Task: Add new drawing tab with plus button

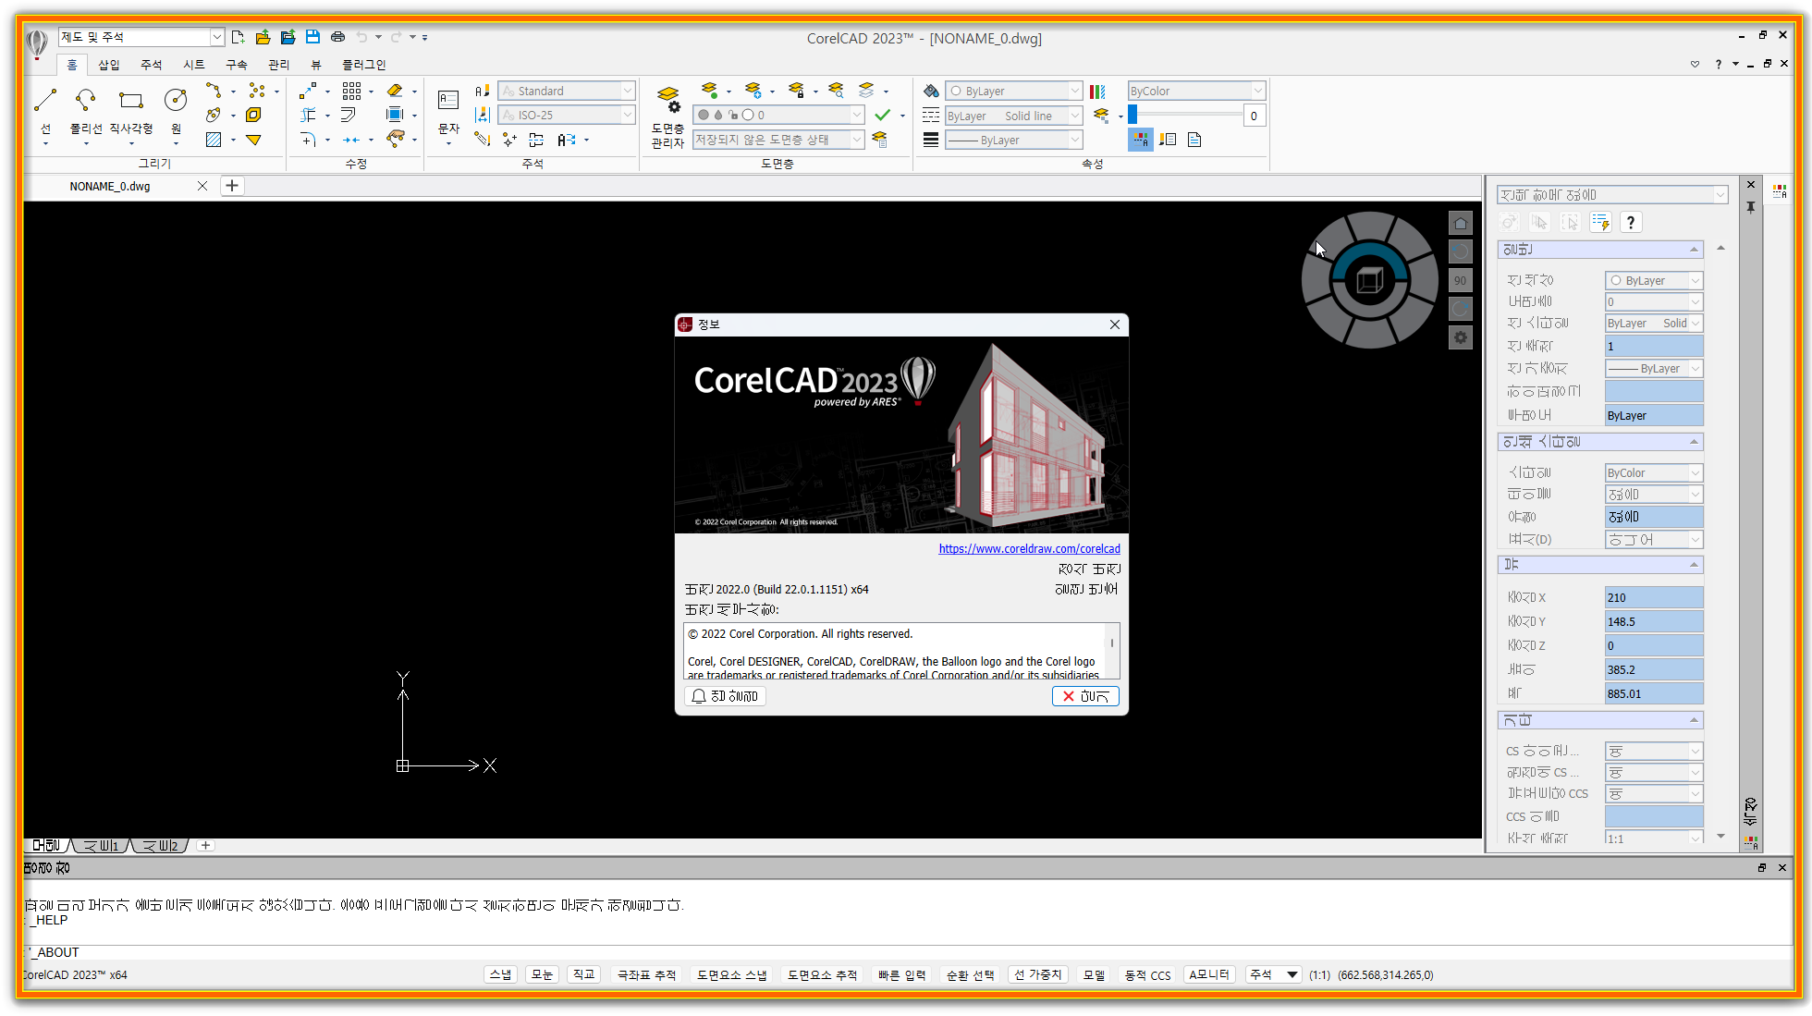Action: (x=232, y=186)
